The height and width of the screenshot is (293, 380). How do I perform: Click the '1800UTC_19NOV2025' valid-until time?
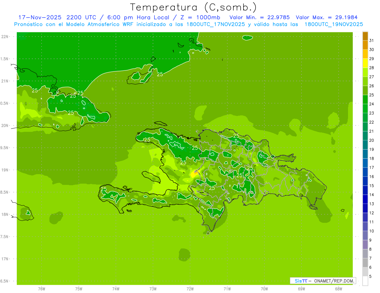334,24
